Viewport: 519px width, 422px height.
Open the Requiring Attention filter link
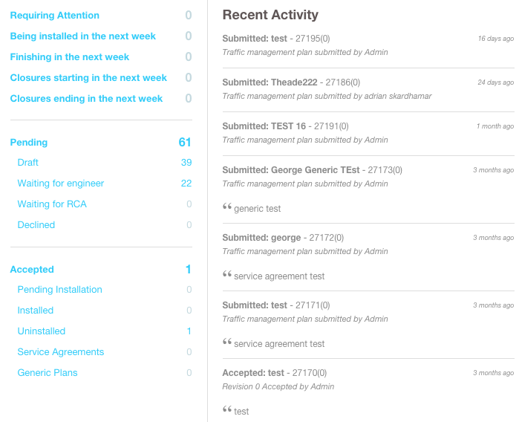54,16
